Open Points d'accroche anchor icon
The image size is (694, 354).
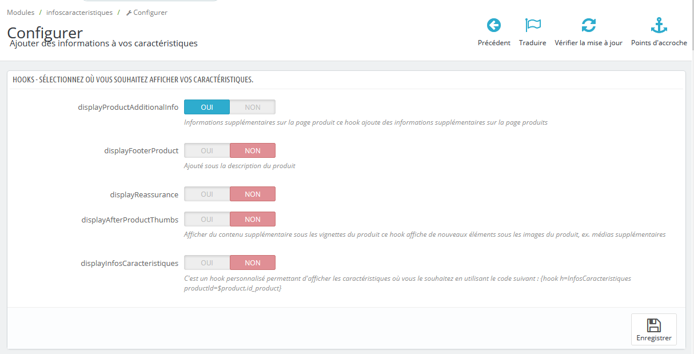click(x=659, y=25)
